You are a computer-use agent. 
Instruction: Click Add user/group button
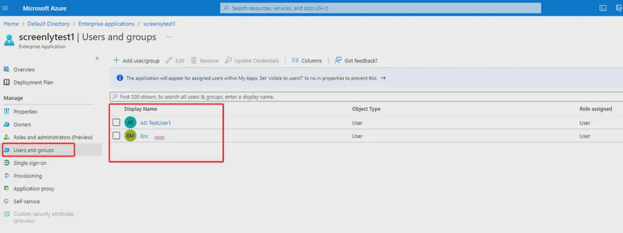click(136, 60)
